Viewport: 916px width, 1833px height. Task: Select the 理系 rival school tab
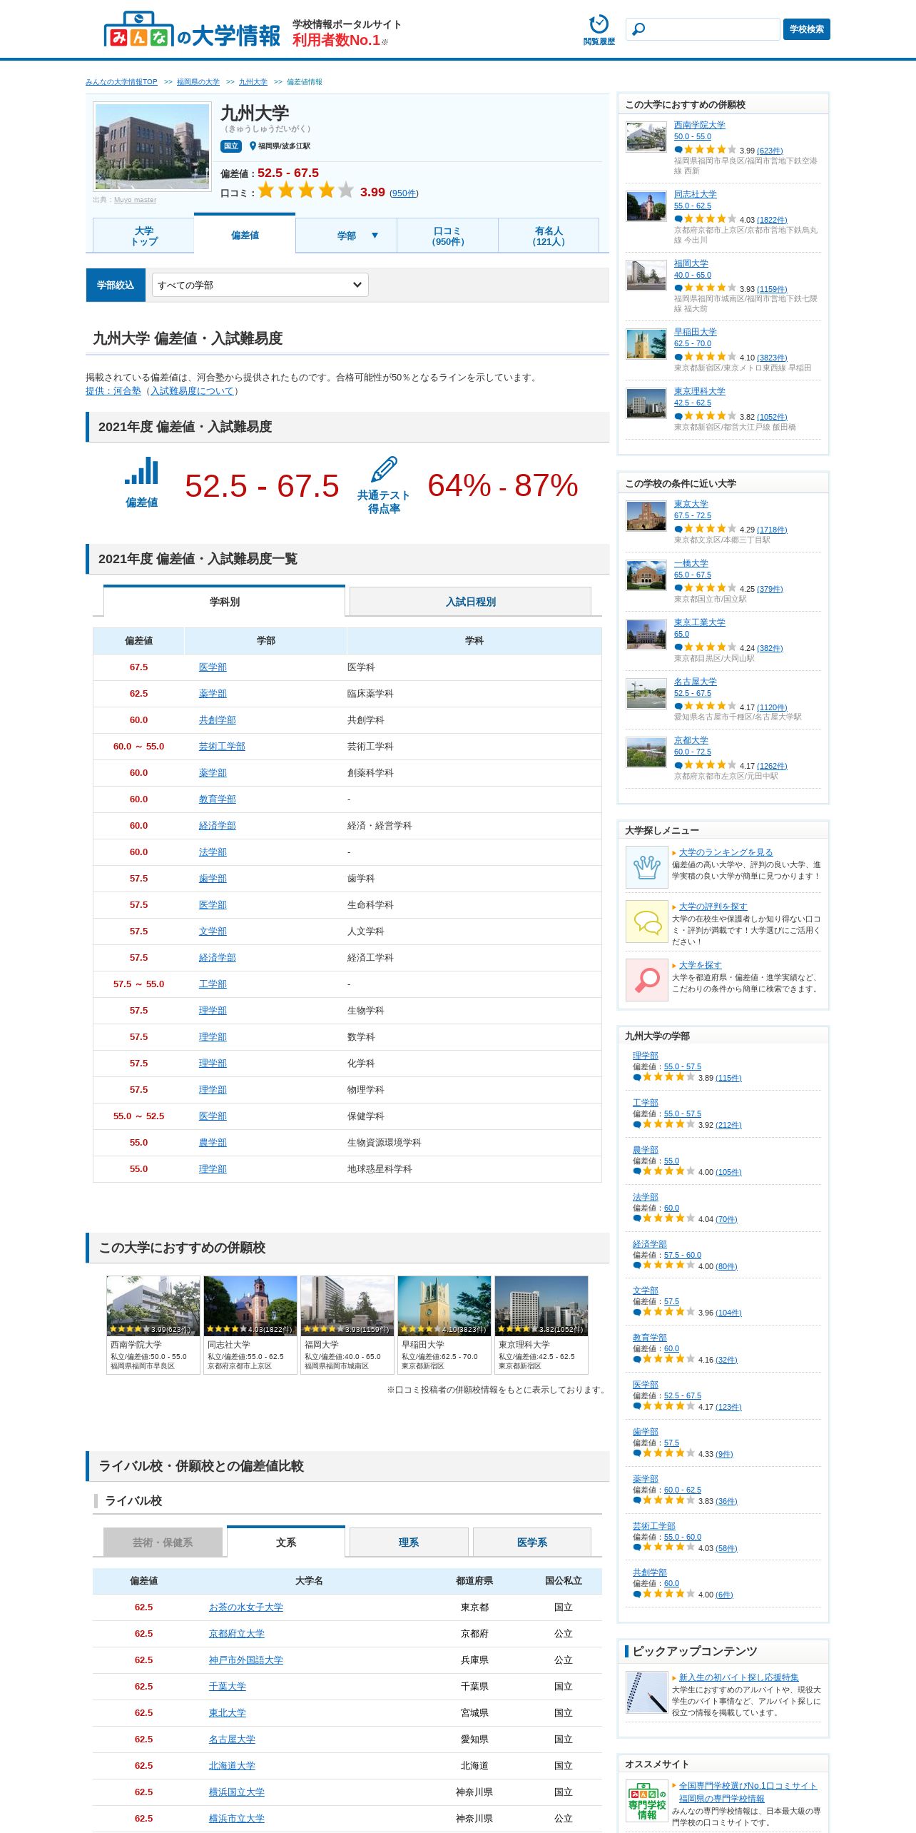[409, 1542]
